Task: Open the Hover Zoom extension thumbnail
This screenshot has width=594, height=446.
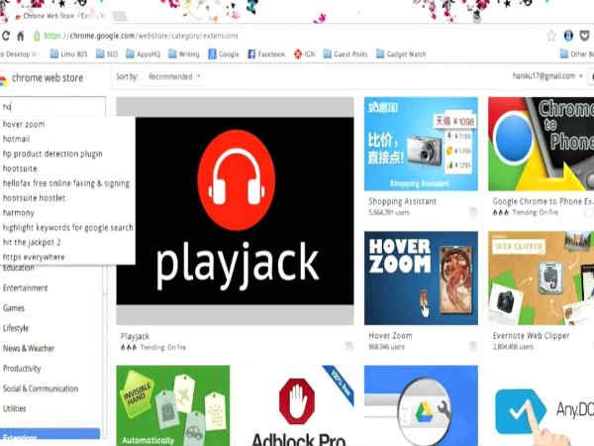Action: pos(421,278)
